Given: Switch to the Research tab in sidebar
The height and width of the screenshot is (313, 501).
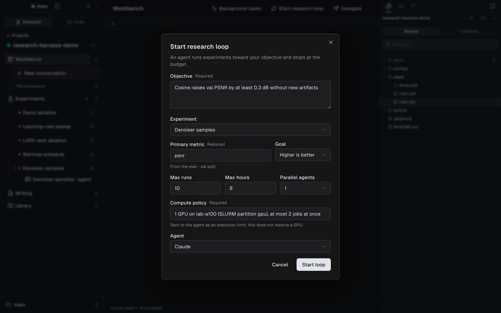Looking at the screenshot, I should [29, 22].
